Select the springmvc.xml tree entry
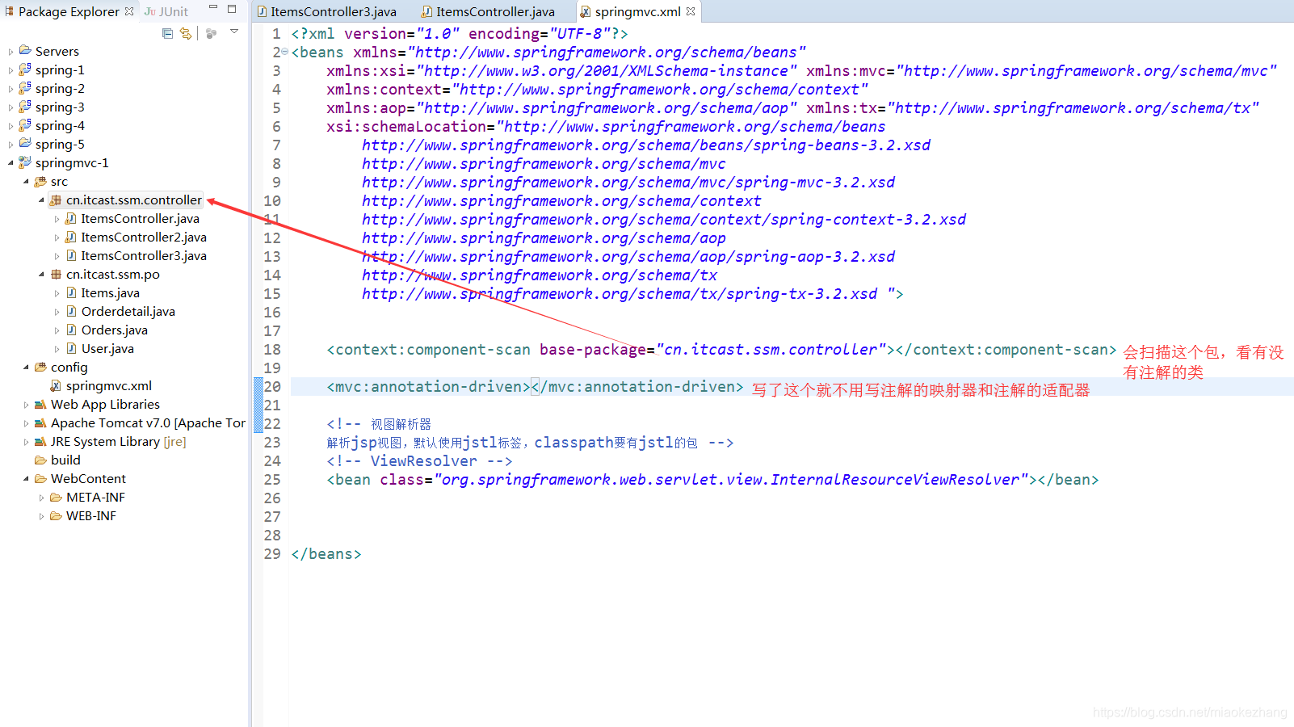Viewport: 1294px width, 727px height. [x=109, y=386]
